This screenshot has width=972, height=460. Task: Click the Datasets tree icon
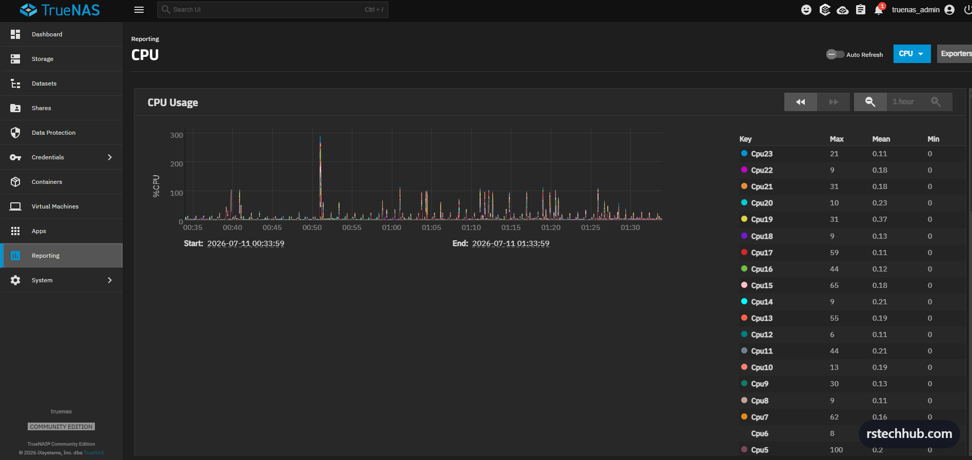(x=15, y=83)
